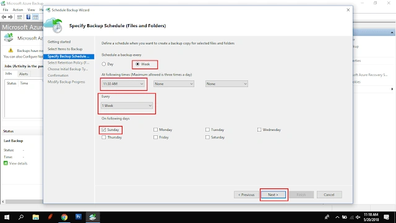Viewport: 396px width, 223px height.
Task: Click the Forward arrow toolbar icon
Action: click(x=11, y=17)
